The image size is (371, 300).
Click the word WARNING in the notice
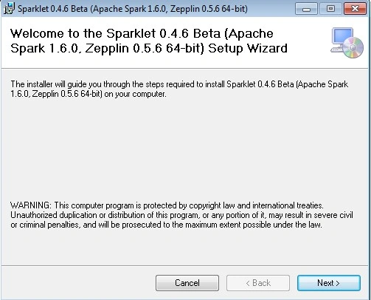click(x=31, y=205)
